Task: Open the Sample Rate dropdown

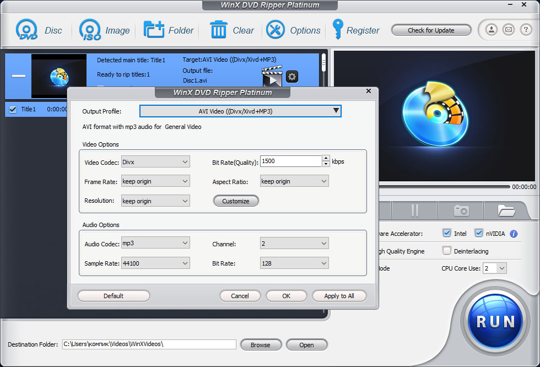Action: click(155, 263)
